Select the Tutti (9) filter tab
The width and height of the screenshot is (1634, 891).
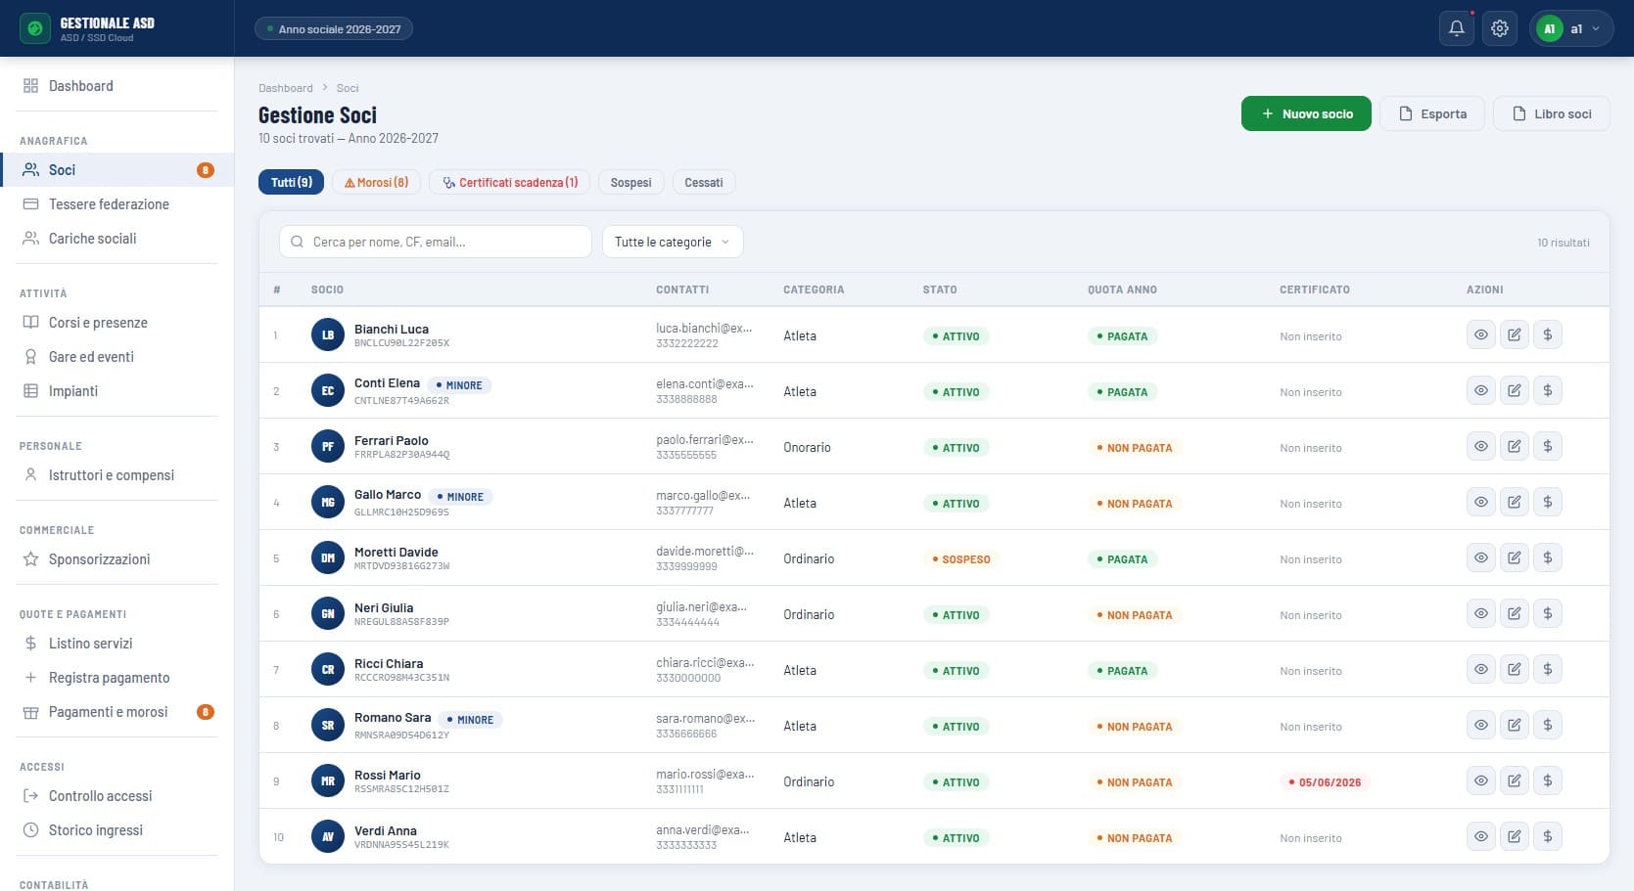[291, 182]
